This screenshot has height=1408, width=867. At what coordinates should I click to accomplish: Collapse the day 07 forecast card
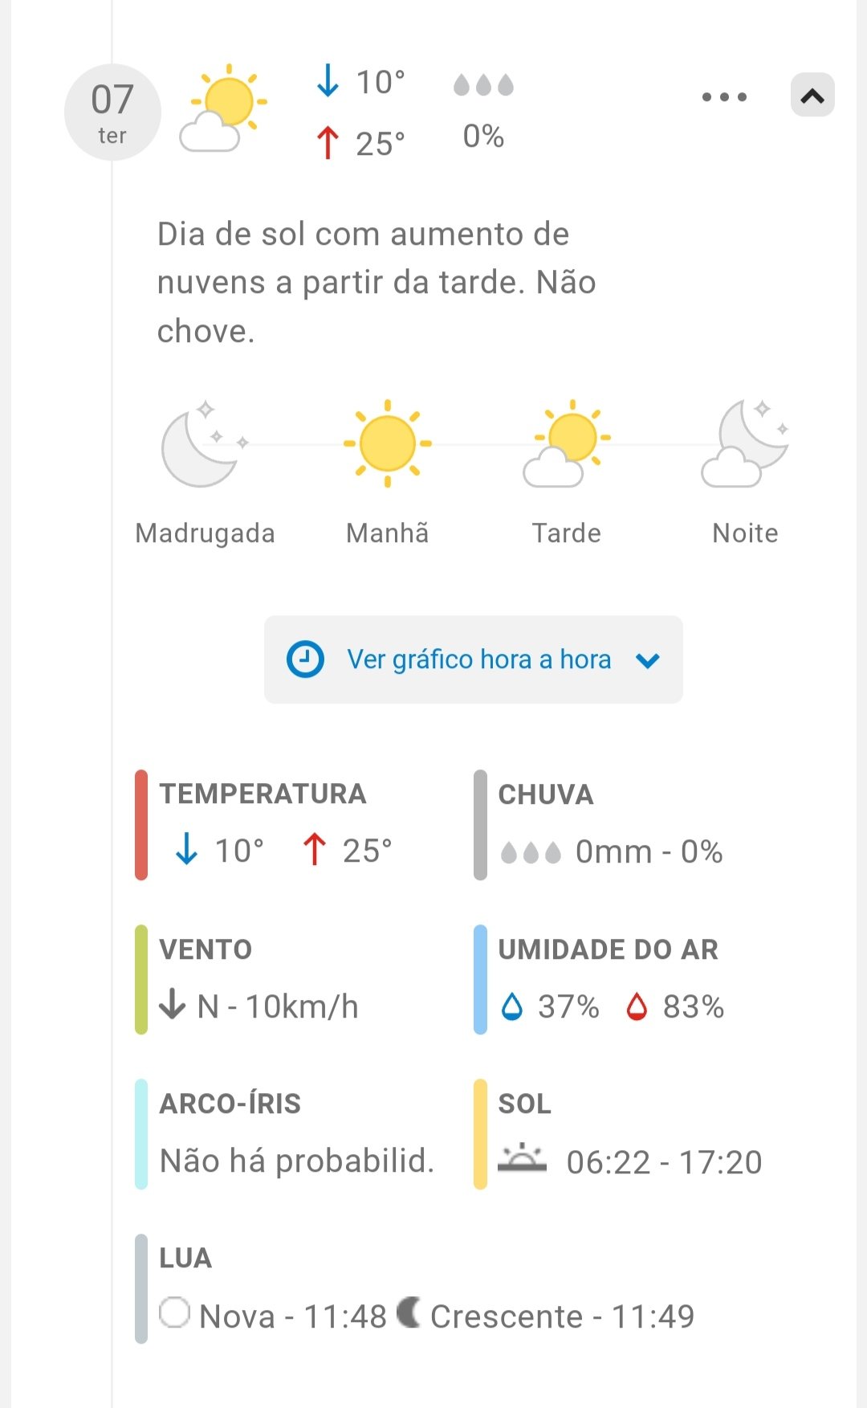(812, 96)
